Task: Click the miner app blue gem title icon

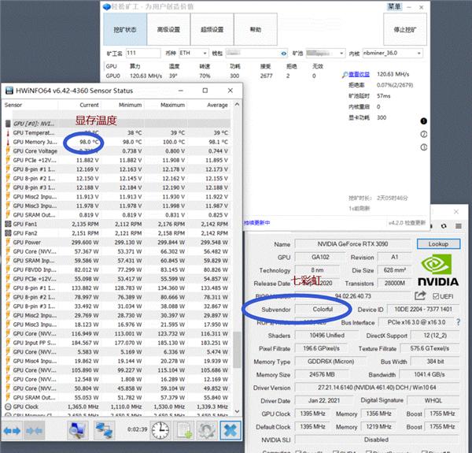Action: pyautogui.click(x=106, y=6)
